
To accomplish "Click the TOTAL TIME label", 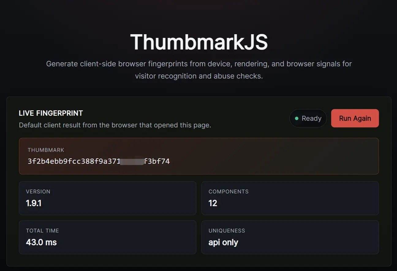I will tap(42, 231).
